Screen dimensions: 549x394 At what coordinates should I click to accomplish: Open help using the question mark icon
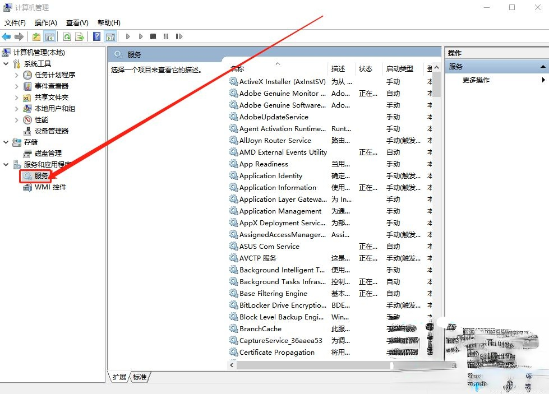(96, 36)
